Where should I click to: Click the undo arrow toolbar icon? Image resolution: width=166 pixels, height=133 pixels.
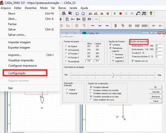[x=77, y=14]
